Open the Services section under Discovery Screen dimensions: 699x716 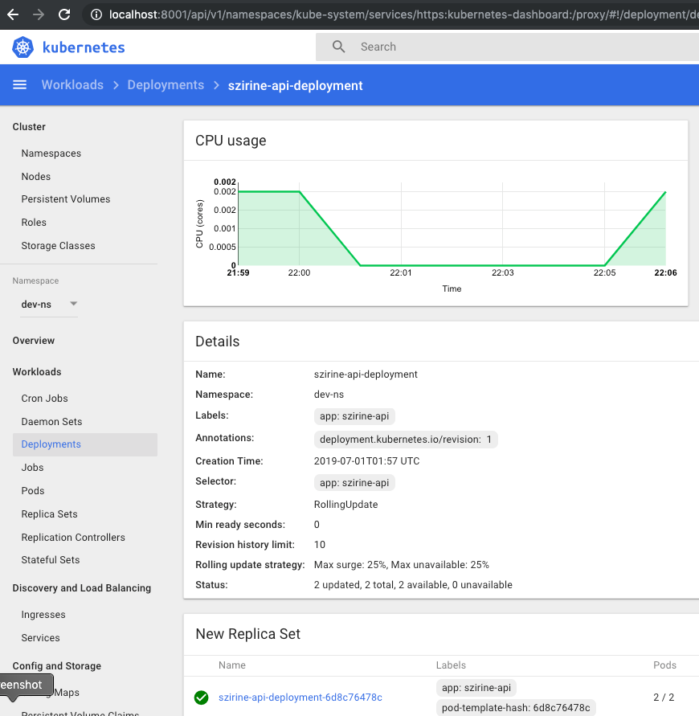40,637
